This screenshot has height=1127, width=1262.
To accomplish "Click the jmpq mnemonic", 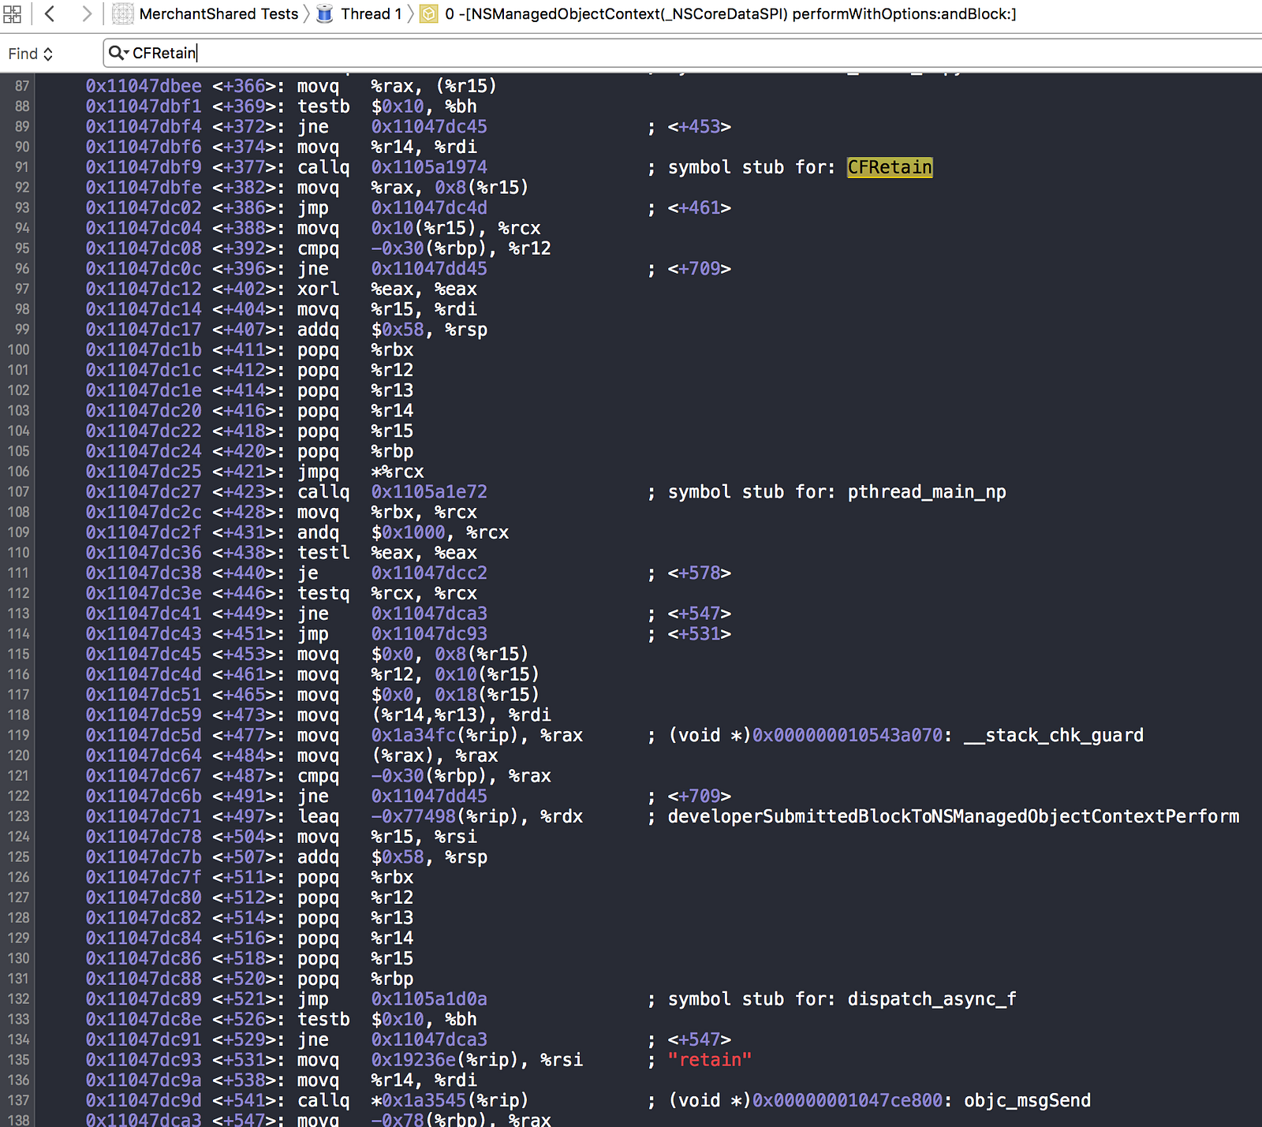I will [318, 472].
